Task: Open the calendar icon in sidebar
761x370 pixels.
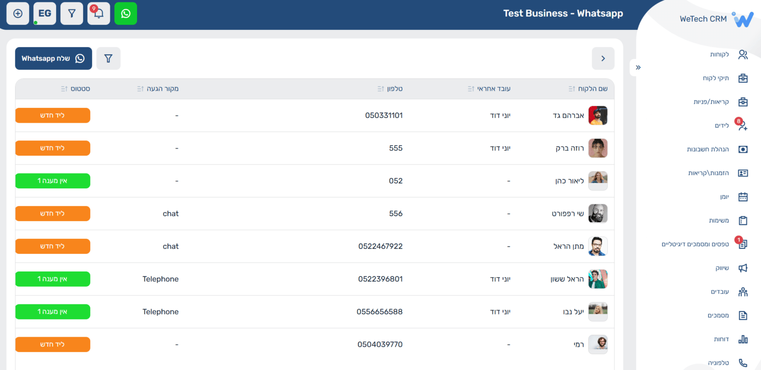Action: pos(743,197)
